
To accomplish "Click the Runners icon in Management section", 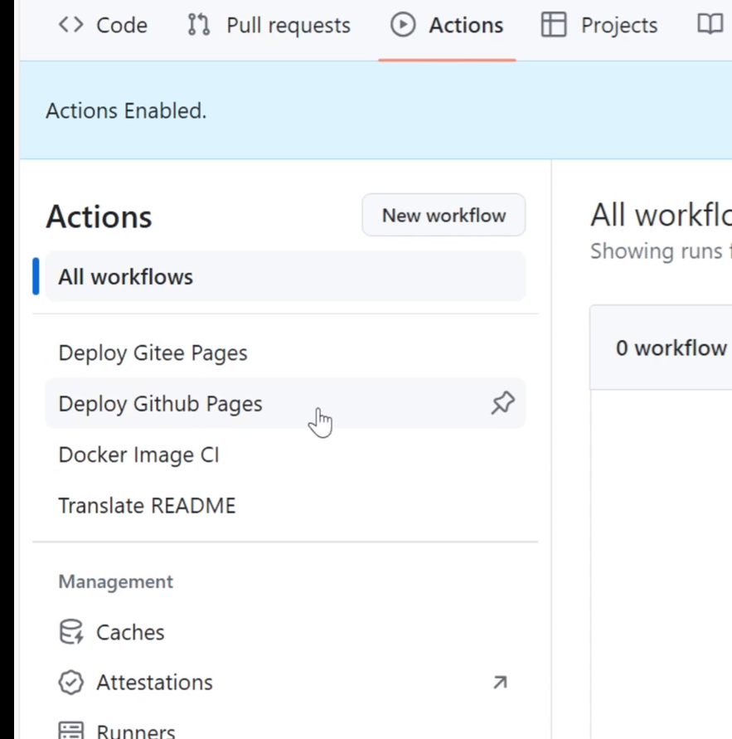I will click(70, 729).
